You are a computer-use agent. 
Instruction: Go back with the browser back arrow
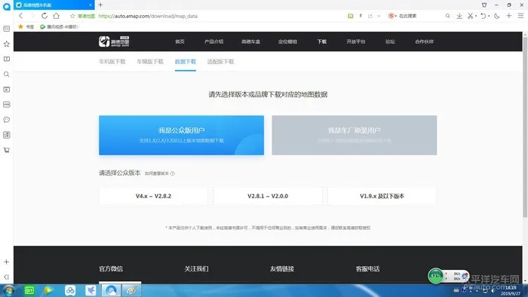coord(21,16)
